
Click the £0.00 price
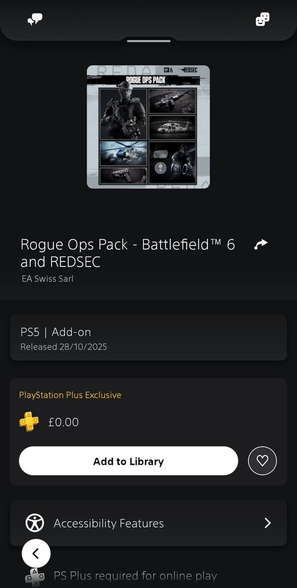click(63, 422)
